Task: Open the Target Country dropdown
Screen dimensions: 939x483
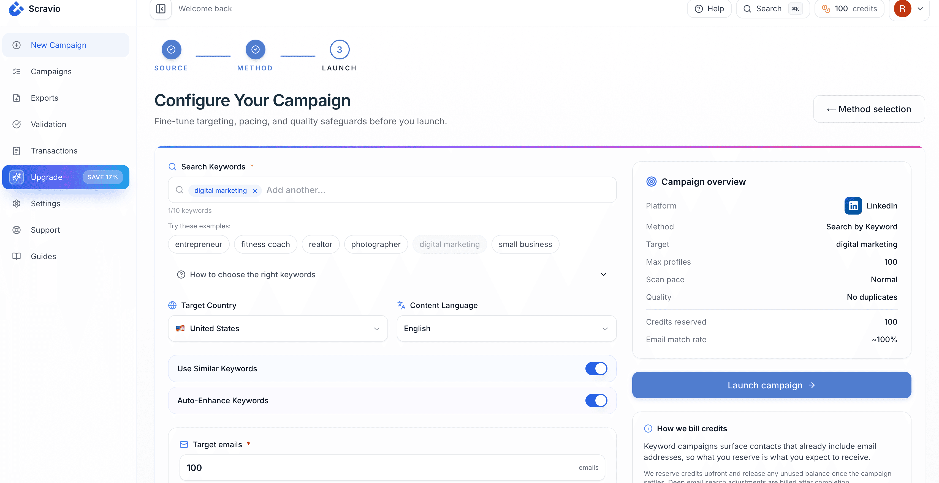Action: (x=278, y=328)
